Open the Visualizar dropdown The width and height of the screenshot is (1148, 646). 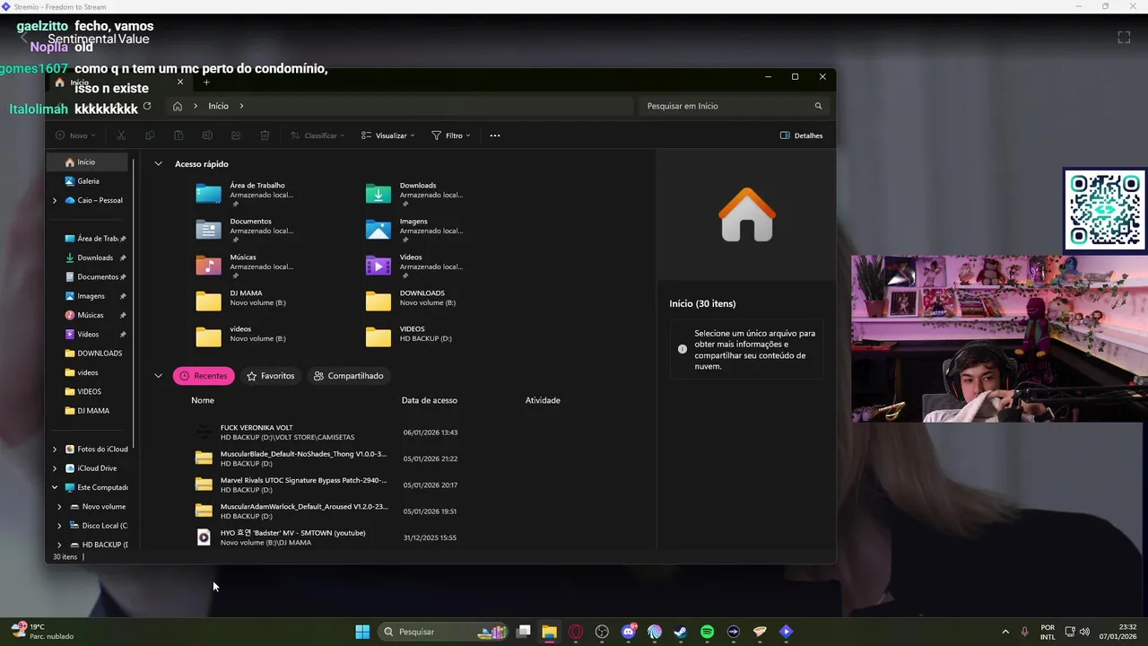pos(388,135)
